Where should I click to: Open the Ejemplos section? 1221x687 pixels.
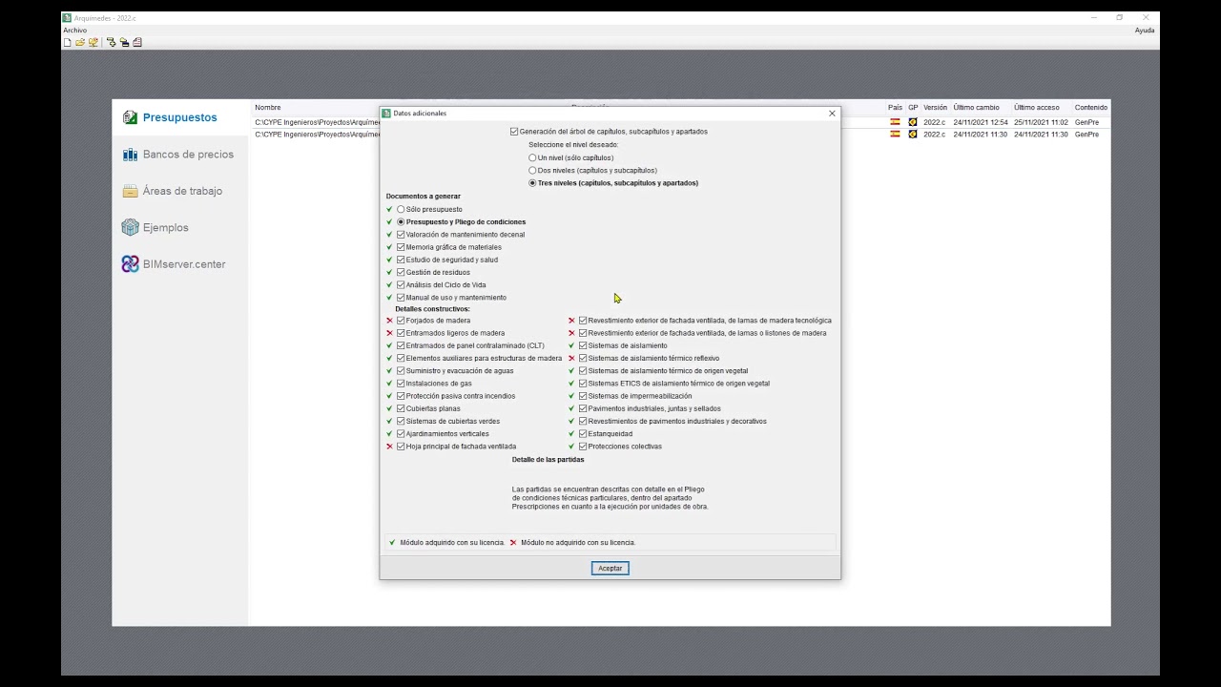coord(166,228)
